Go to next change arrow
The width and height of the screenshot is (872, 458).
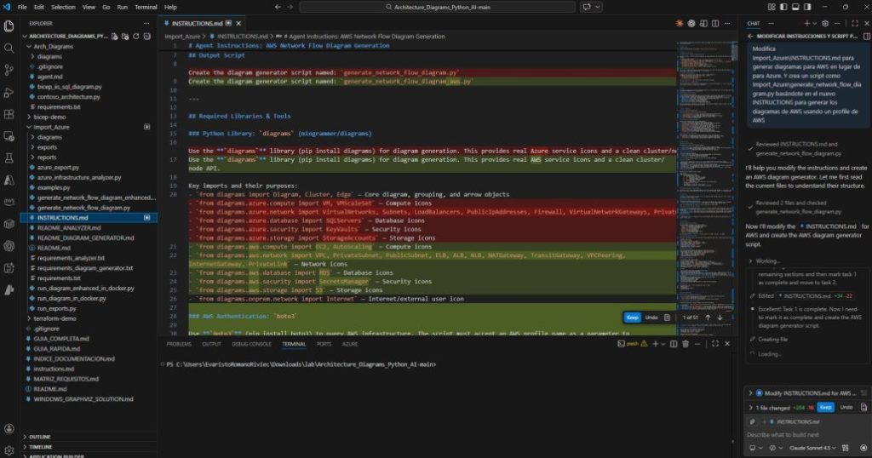720,318
